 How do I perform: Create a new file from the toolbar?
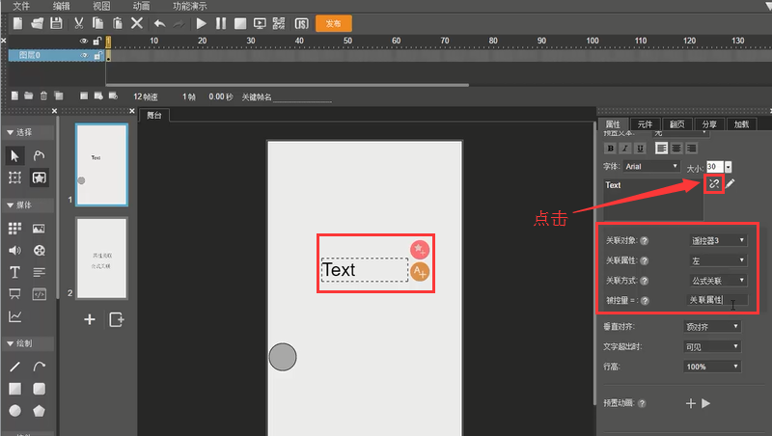(x=17, y=23)
